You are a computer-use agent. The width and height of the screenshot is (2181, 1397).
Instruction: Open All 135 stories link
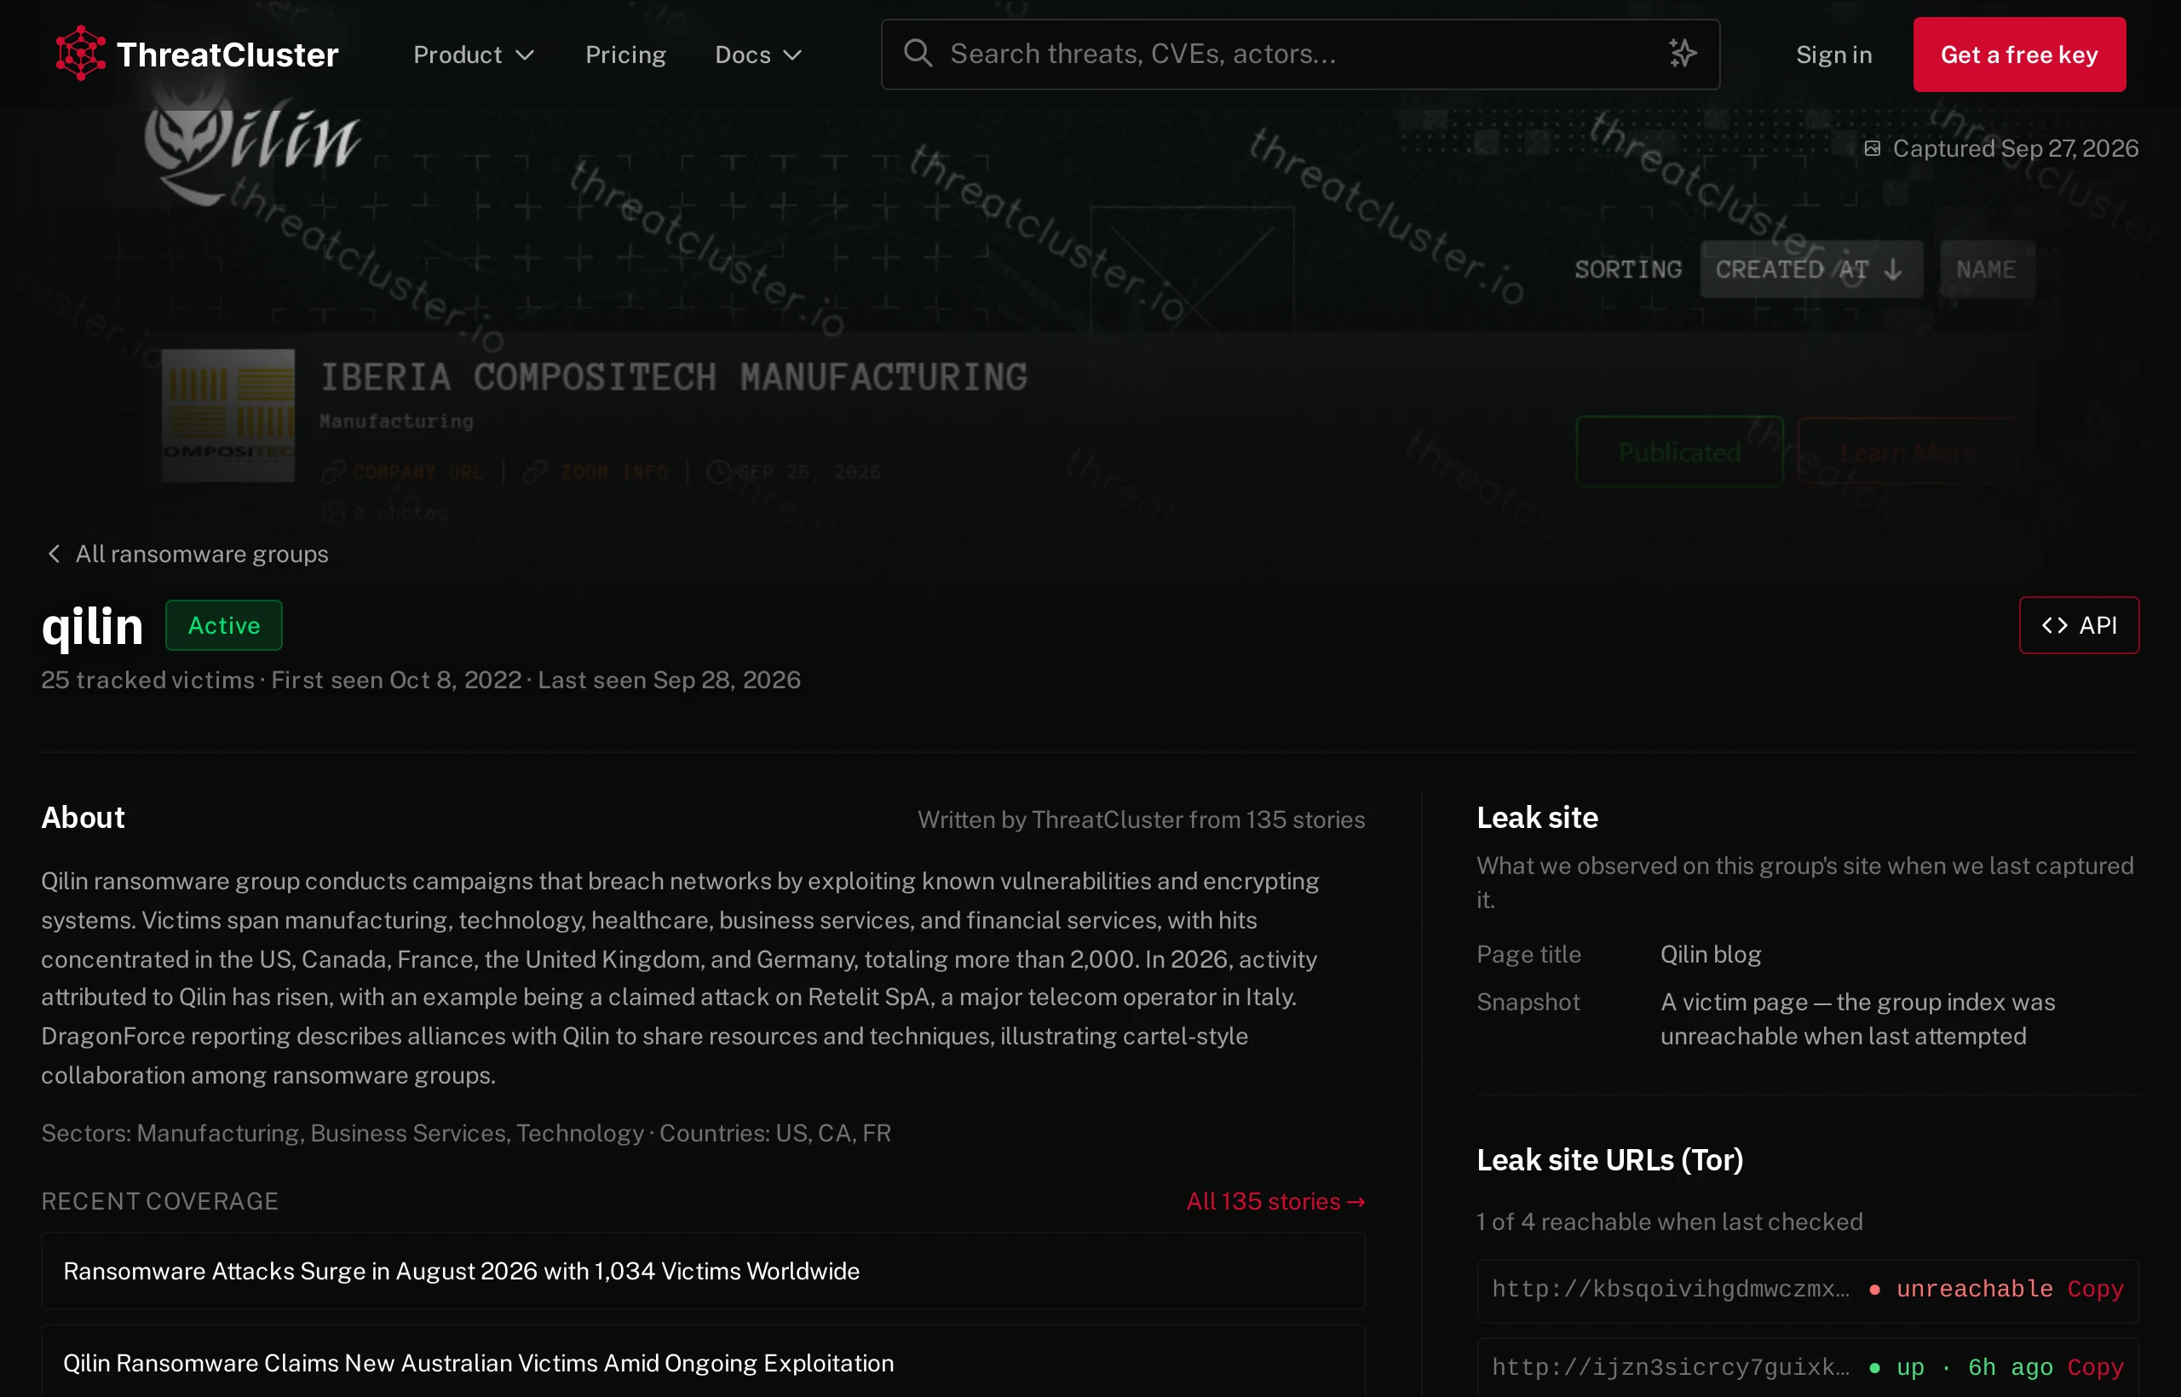1275,1201
